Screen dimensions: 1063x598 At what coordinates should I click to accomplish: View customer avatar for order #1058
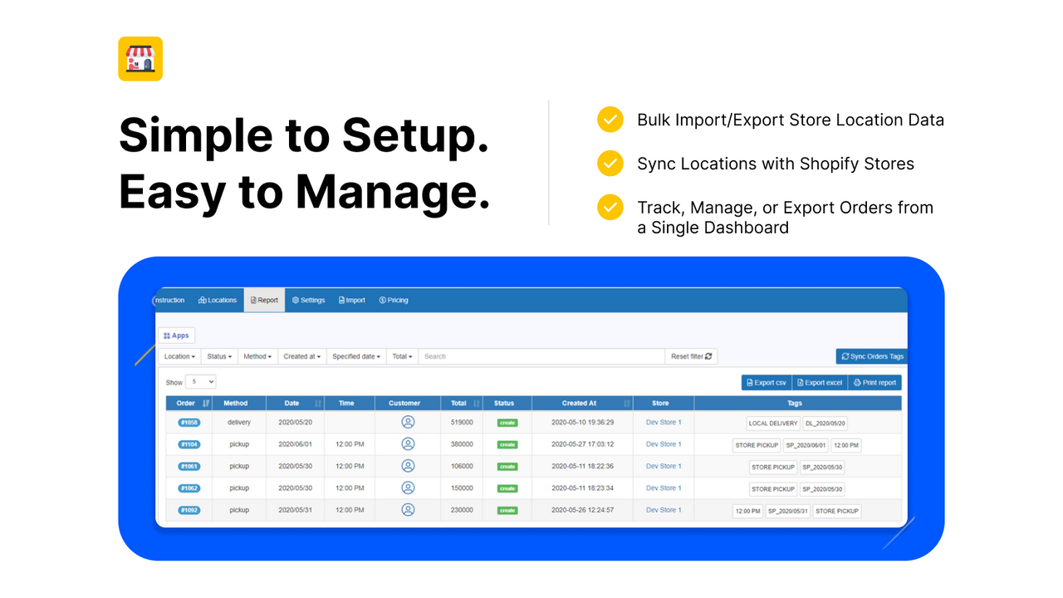pos(407,422)
